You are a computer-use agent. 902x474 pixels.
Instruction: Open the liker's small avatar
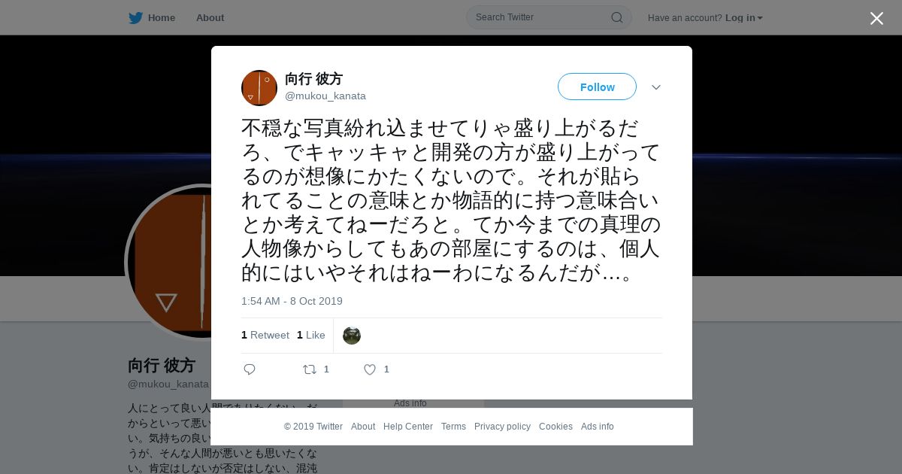352,336
